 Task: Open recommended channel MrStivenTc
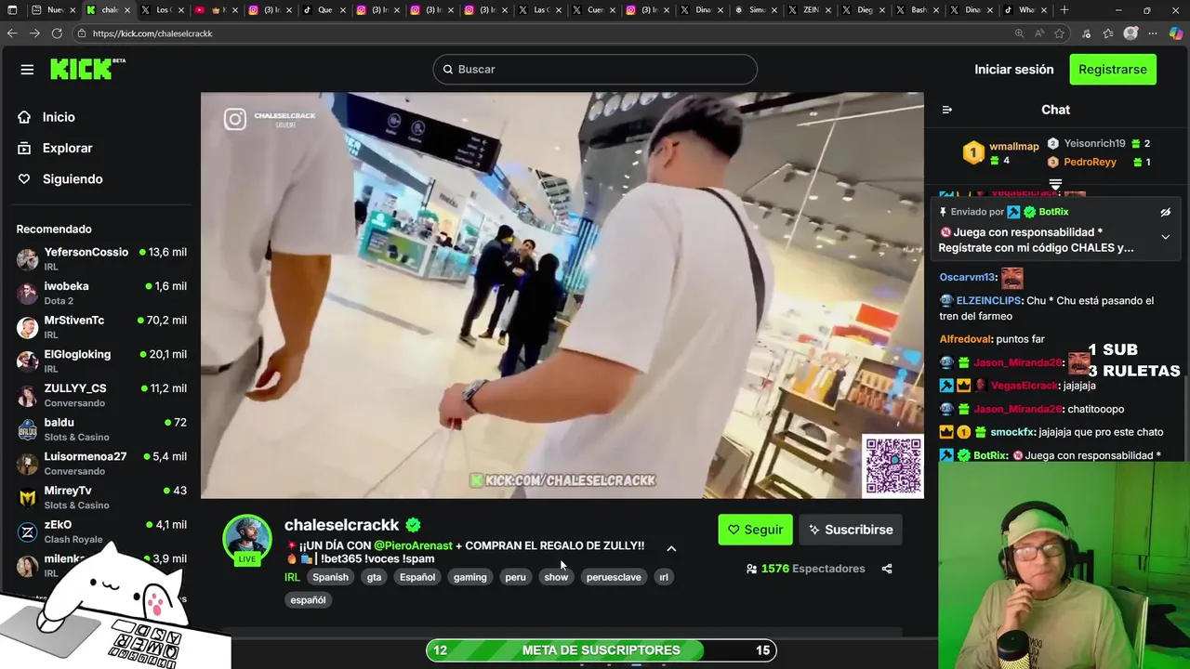click(101, 327)
